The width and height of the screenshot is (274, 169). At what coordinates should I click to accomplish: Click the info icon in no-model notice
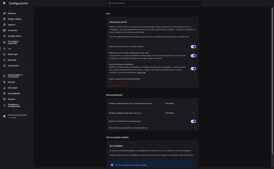pyautogui.click(x=112, y=165)
